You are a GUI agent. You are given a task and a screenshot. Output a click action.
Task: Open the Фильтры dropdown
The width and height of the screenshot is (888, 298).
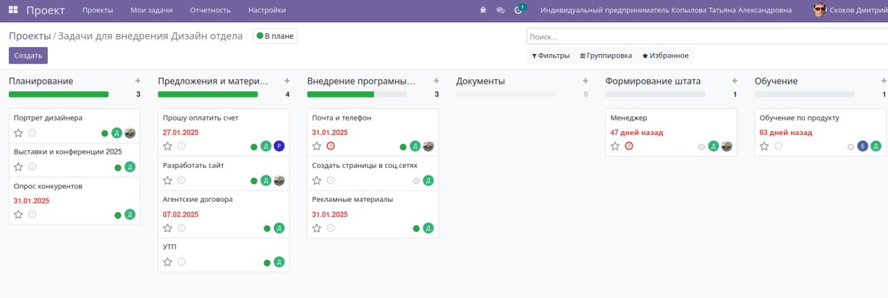point(550,55)
